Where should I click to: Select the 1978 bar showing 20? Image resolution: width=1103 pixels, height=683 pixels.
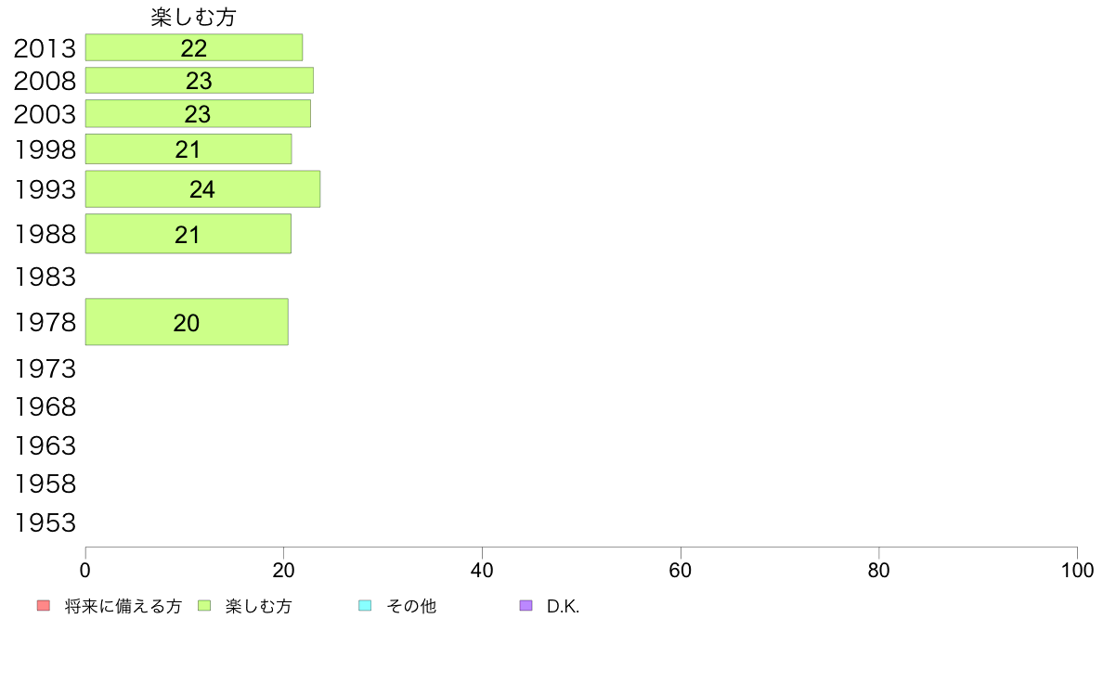[x=188, y=322]
